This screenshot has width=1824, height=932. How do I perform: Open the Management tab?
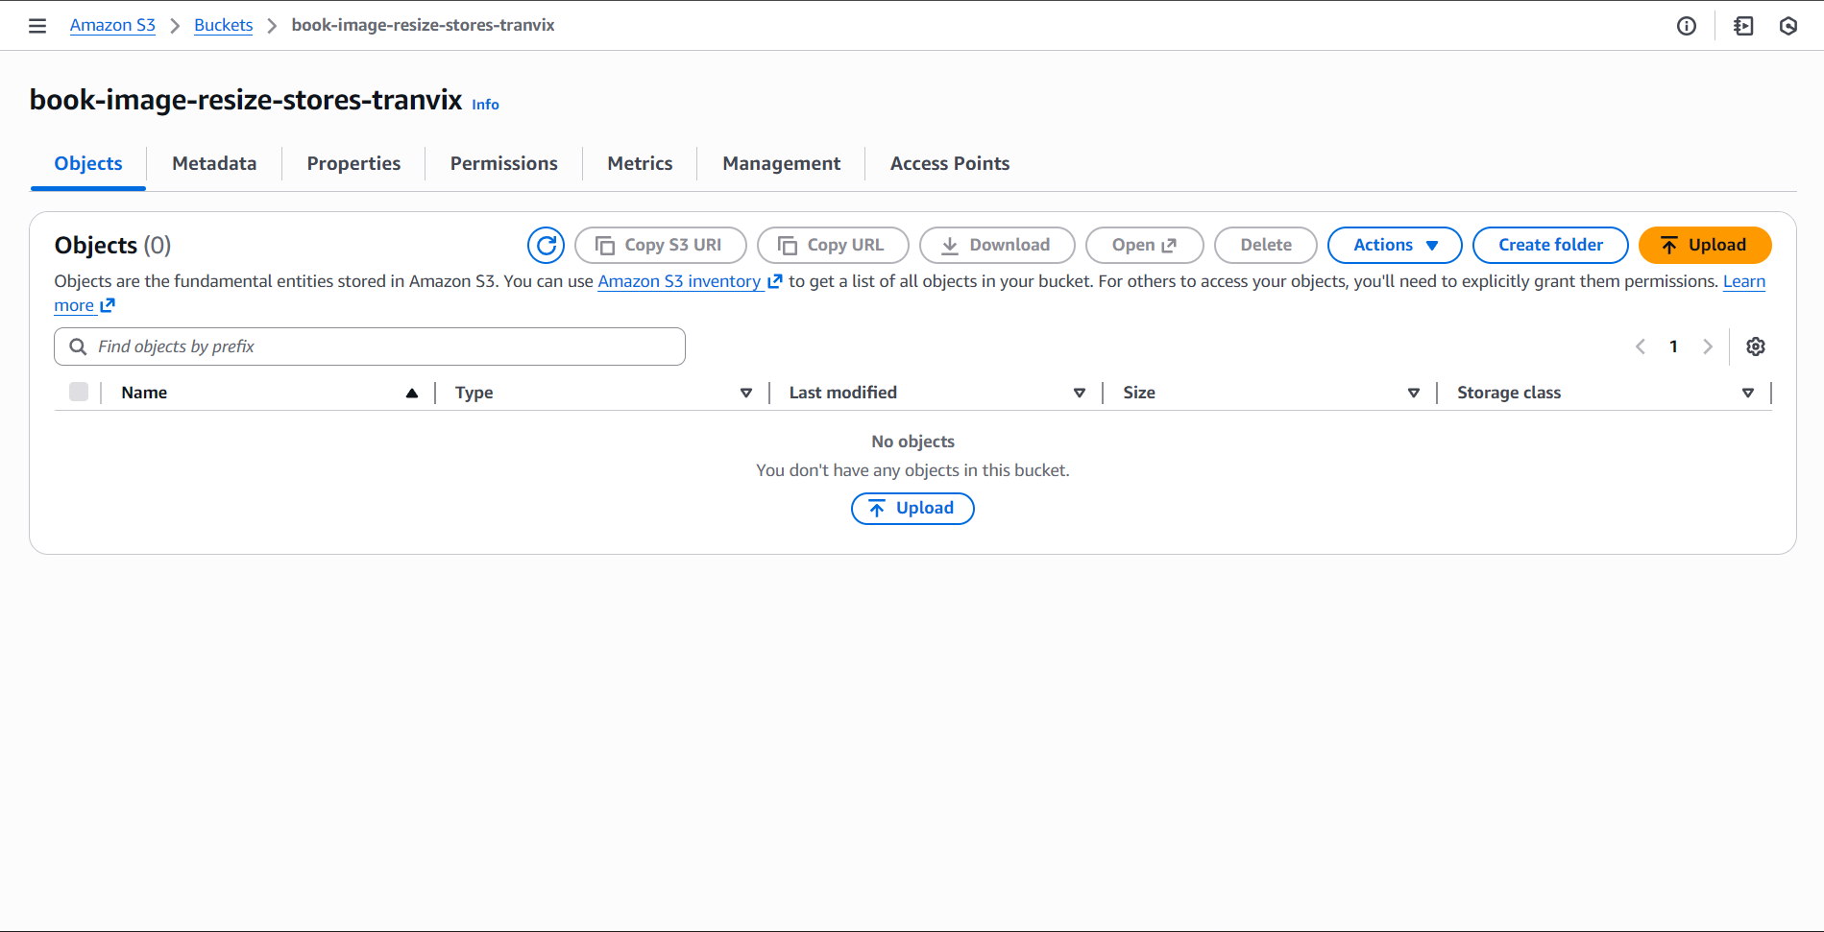pos(782,163)
